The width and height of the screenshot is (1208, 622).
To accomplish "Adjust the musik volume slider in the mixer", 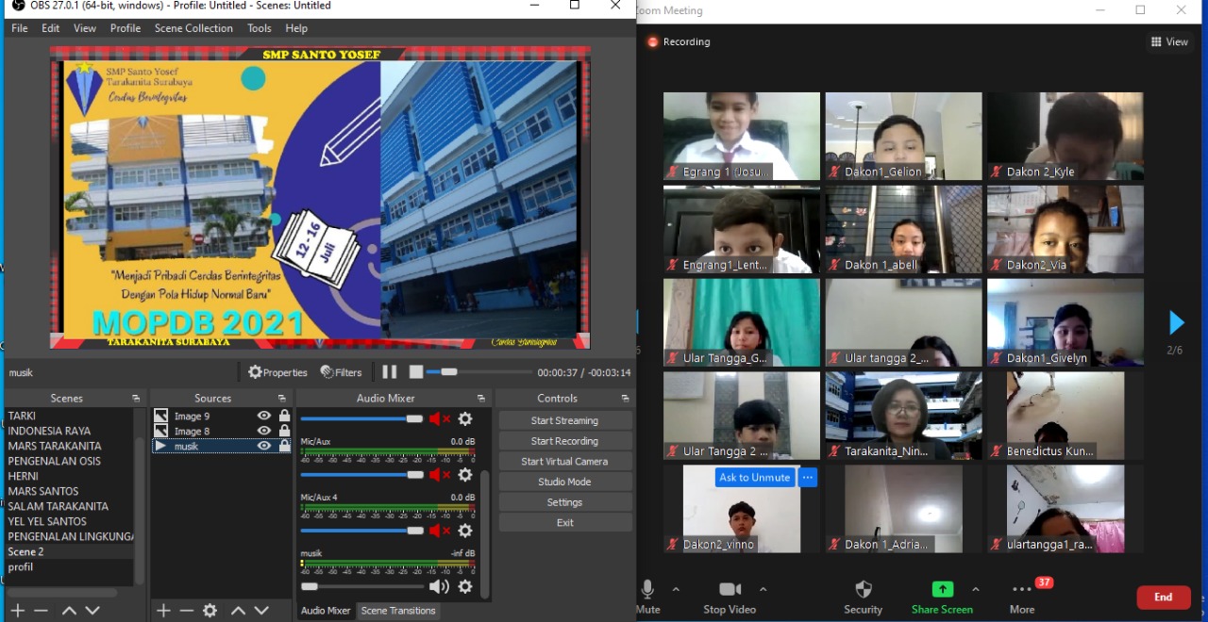I will click(362, 586).
